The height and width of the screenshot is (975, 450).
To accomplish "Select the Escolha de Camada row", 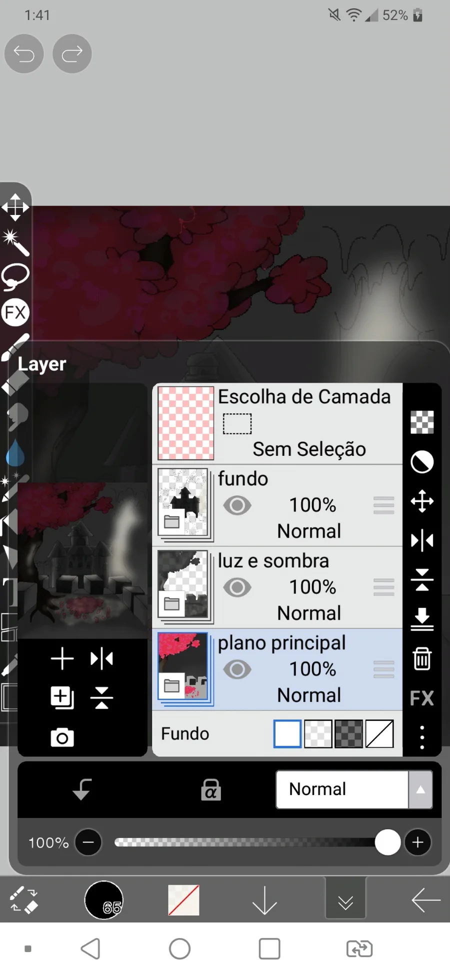I will point(277,423).
